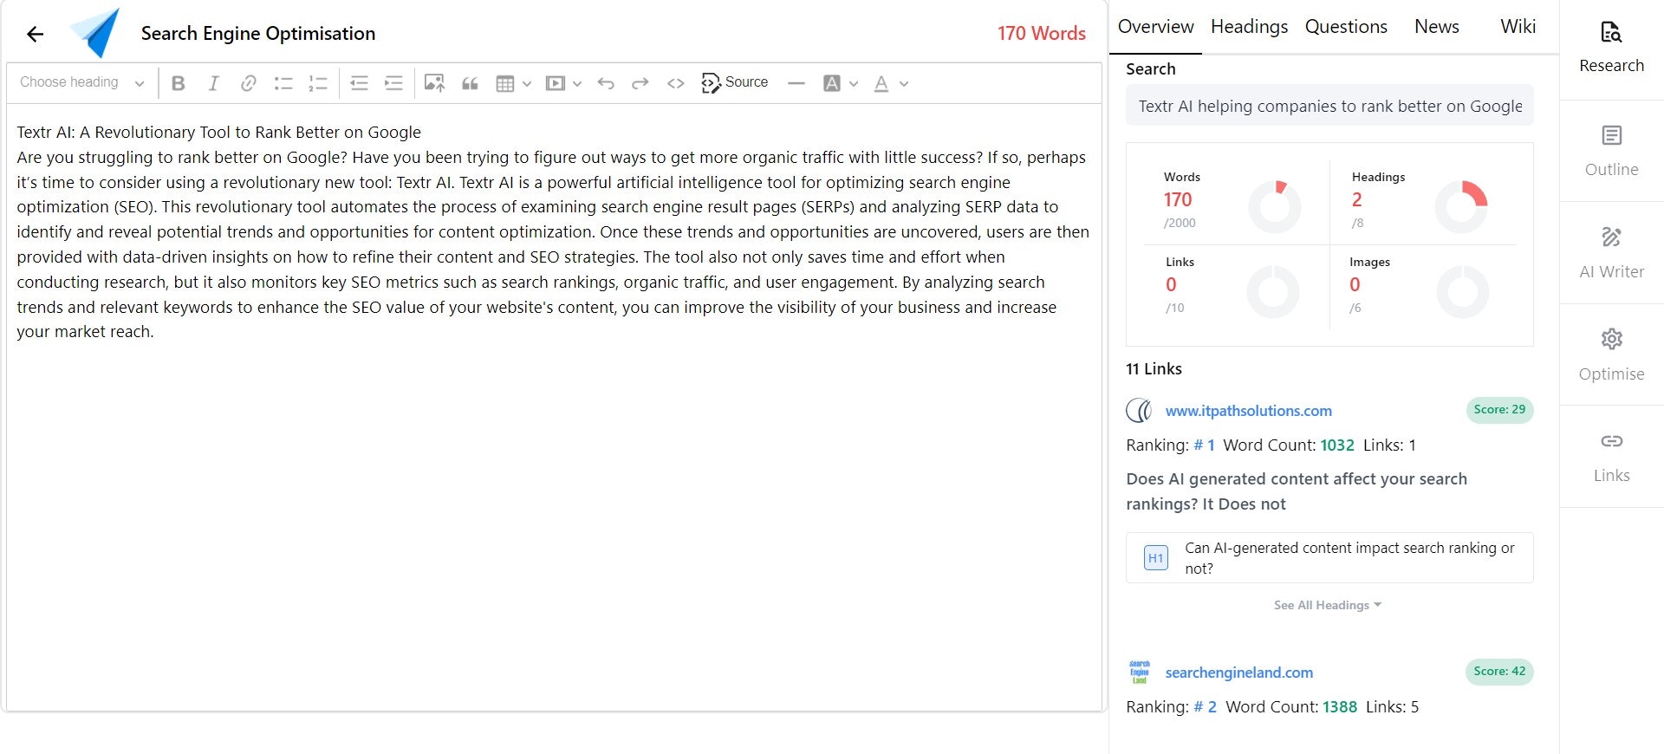Viewport: 1664px width, 754px height.
Task: Click ranking # 1 value
Action: (x=1204, y=445)
